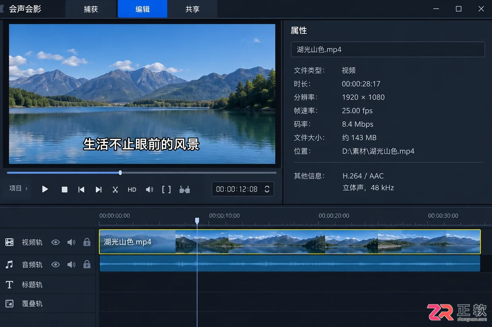Click the preview scrubber handle
Image resolution: width=492 pixels, height=327 pixels.
[120, 172]
